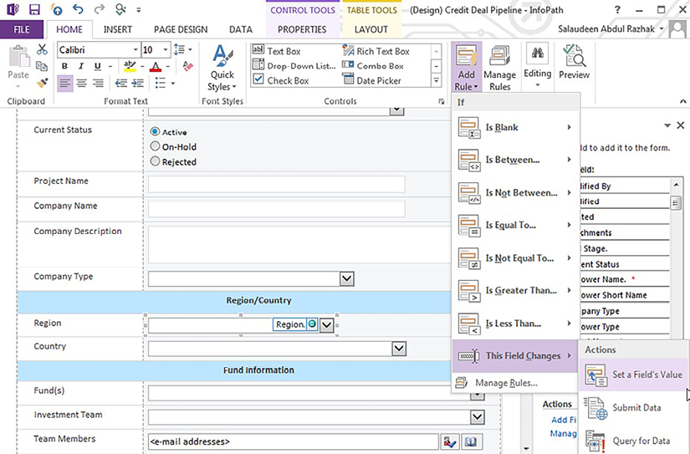690x454 pixels.
Task: Insert a Text Box control
Action: tap(277, 51)
